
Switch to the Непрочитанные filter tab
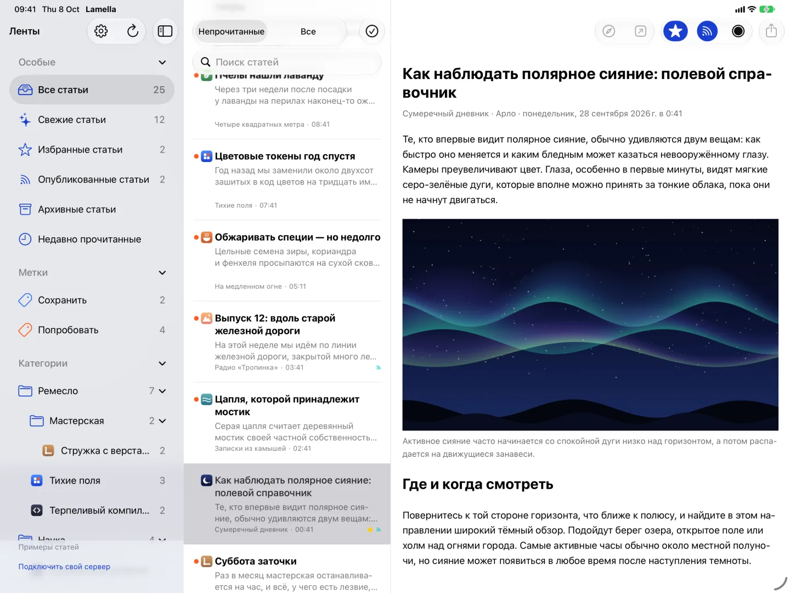(x=232, y=31)
